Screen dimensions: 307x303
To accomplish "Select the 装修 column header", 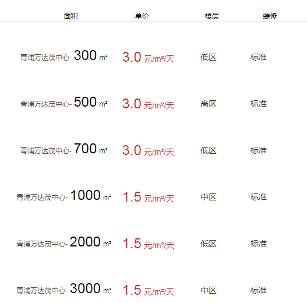I will 270,16.
